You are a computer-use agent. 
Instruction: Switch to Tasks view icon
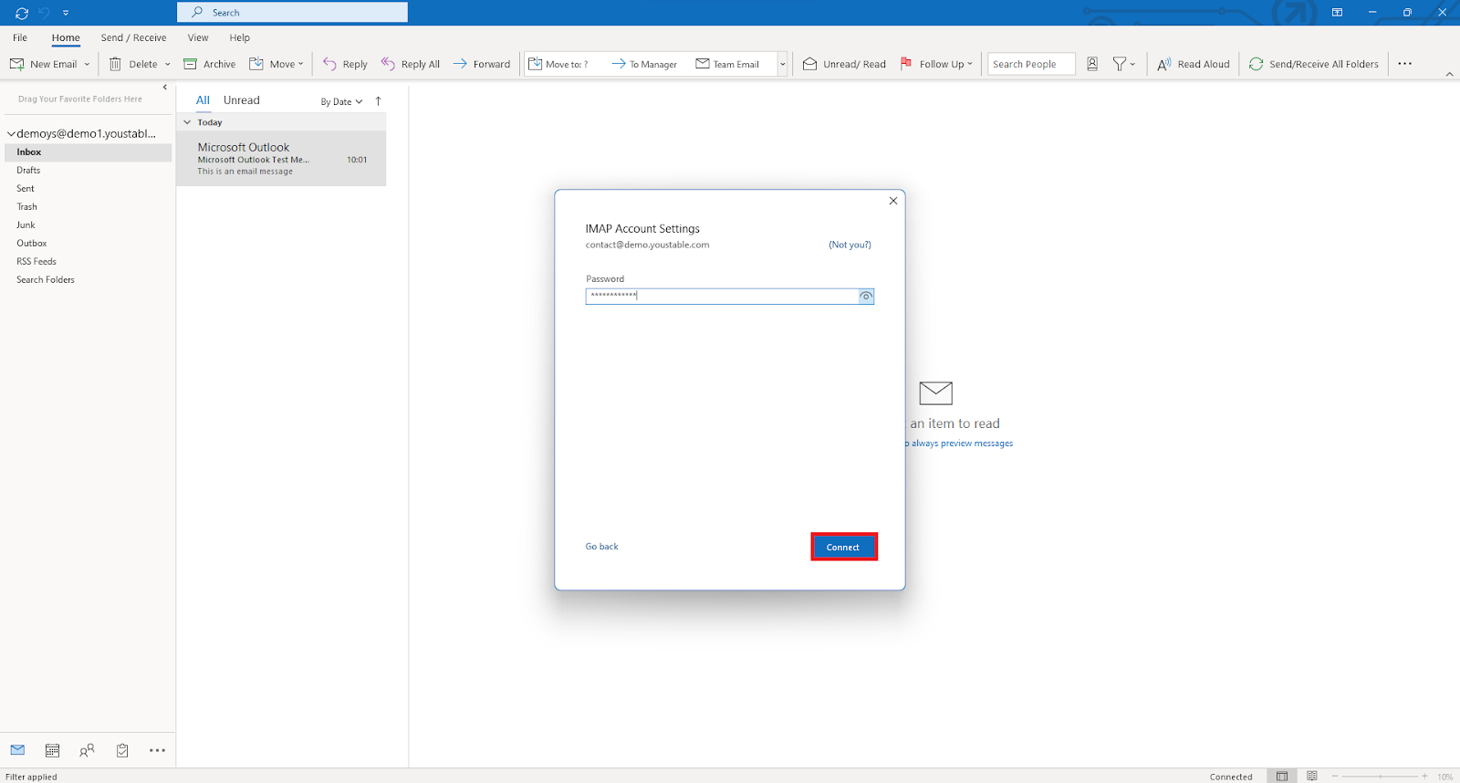(122, 750)
